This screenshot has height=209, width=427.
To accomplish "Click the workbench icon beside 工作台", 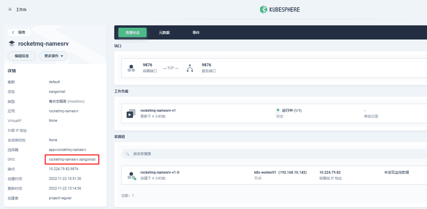I will click(x=10, y=9).
